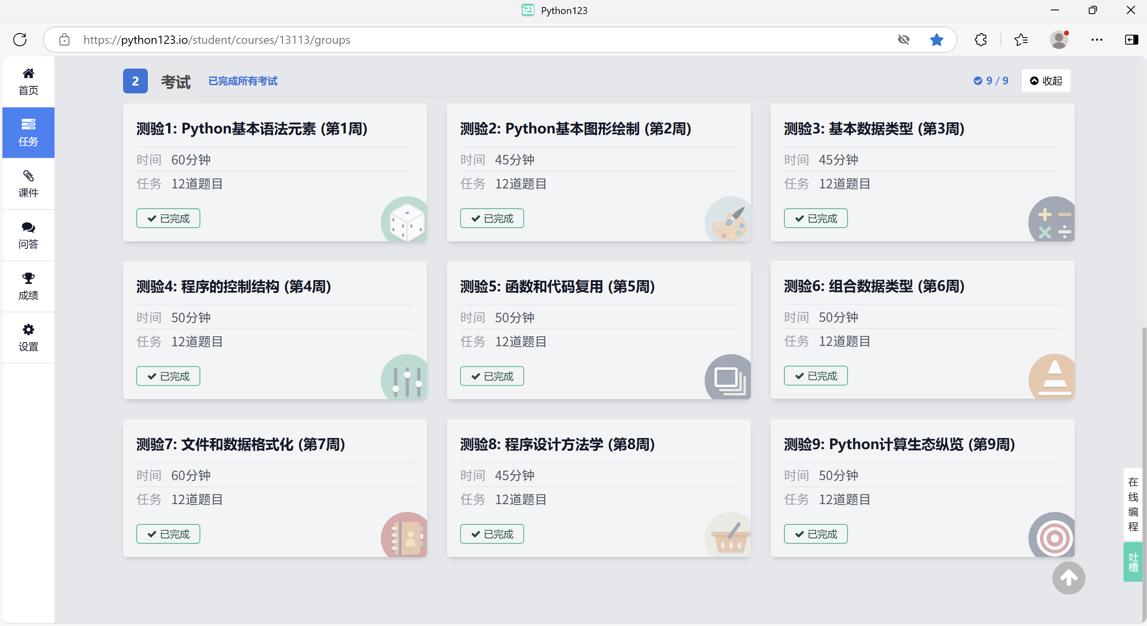This screenshot has width=1147, height=626.
Task: Click the scroll-to-top arrow button
Action: (1068, 578)
